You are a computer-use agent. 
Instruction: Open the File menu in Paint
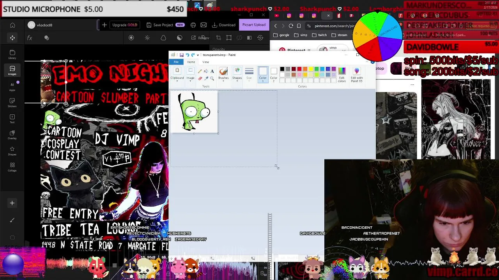coord(176,62)
